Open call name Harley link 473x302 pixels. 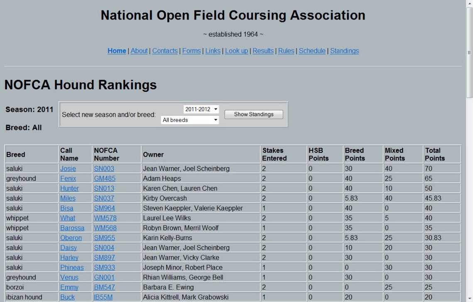coord(69,258)
